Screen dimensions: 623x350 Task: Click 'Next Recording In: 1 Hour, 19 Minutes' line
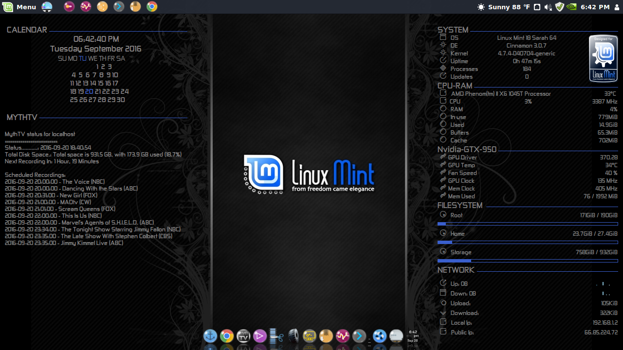52,161
